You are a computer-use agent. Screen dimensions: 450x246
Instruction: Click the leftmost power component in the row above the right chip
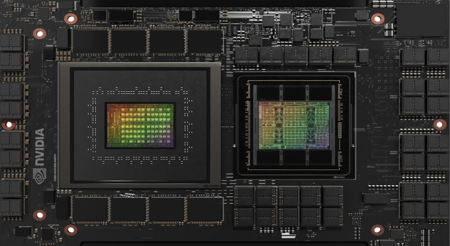[x=246, y=55]
